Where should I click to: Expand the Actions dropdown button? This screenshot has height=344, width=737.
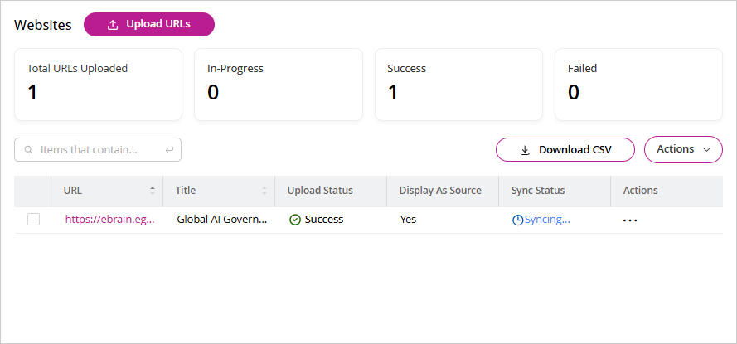[682, 149]
